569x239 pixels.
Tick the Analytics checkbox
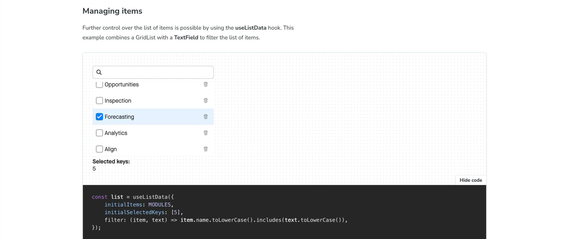(99, 133)
